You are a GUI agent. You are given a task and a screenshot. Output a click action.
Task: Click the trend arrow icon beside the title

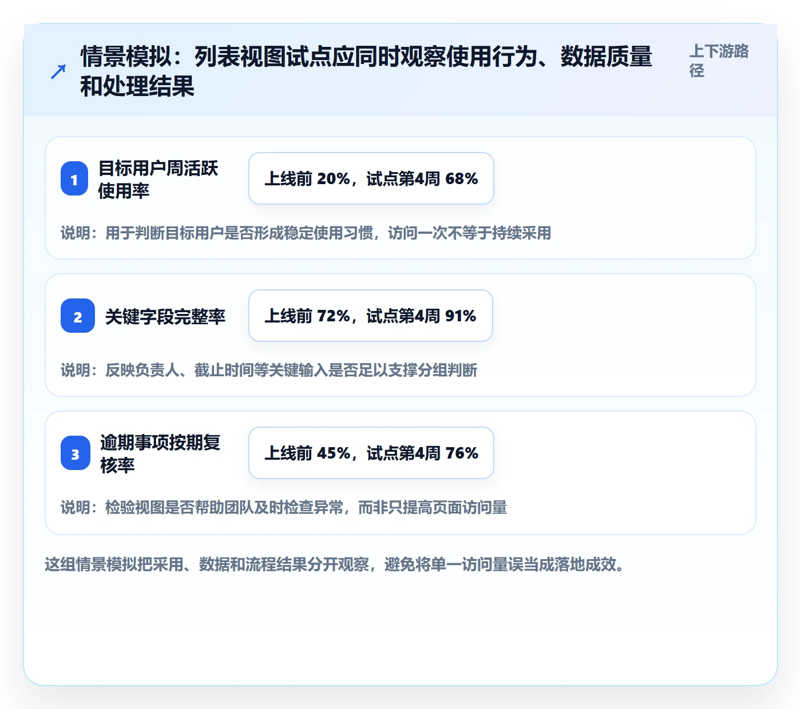[58, 71]
